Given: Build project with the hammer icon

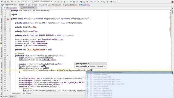Looking at the screenshot, I should coord(19,2).
